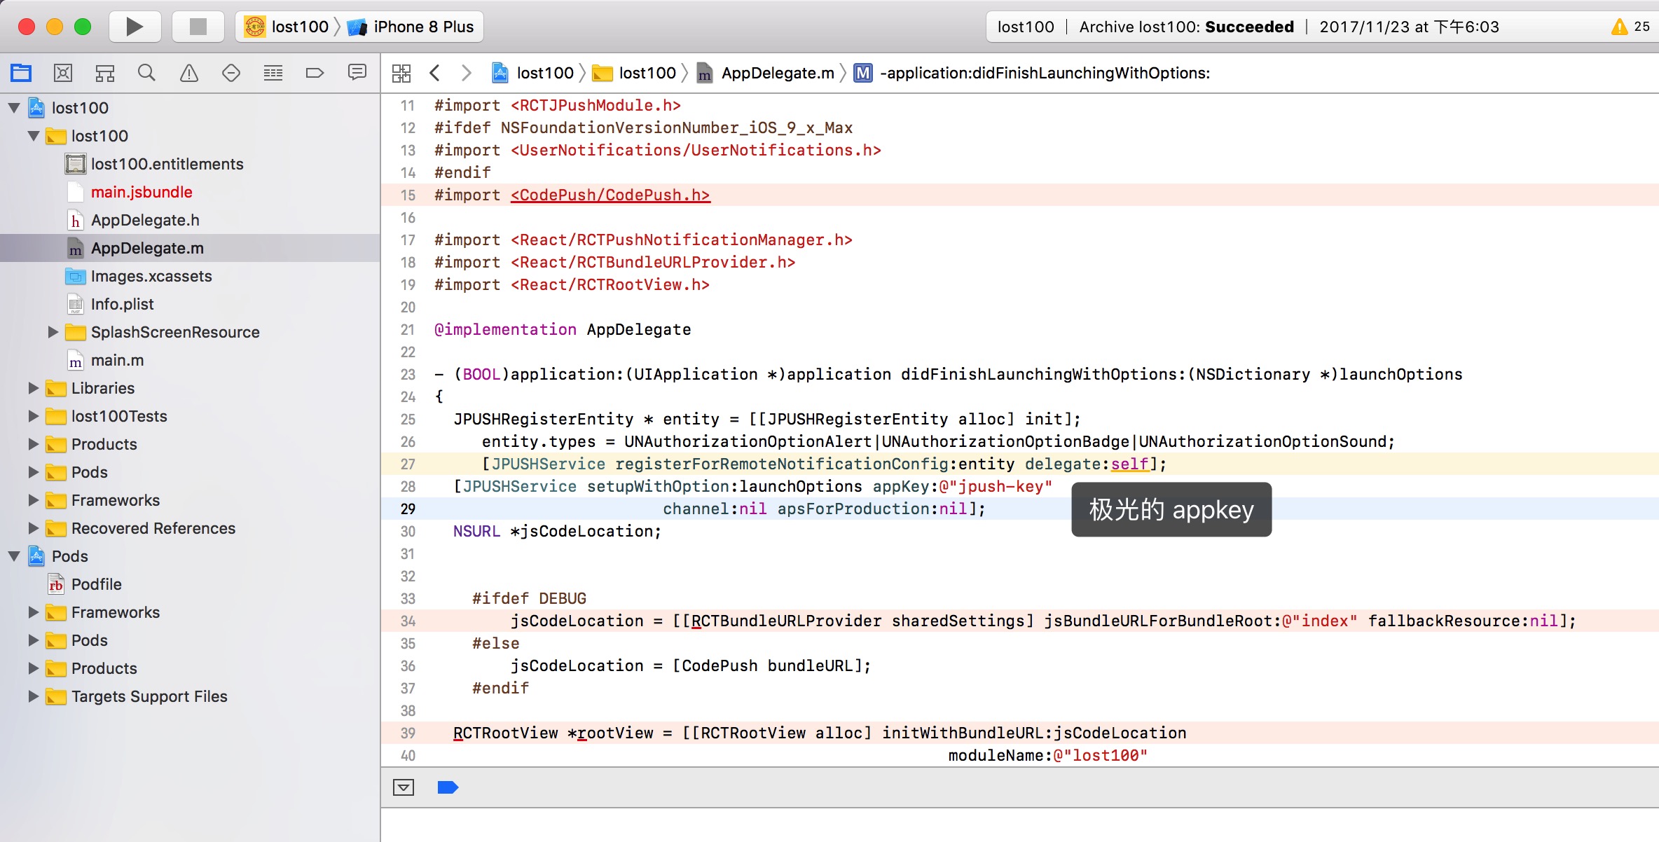The height and width of the screenshot is (842, 1659).
Task: Collapse the lost100 group folder
Action: click(34, 136)
